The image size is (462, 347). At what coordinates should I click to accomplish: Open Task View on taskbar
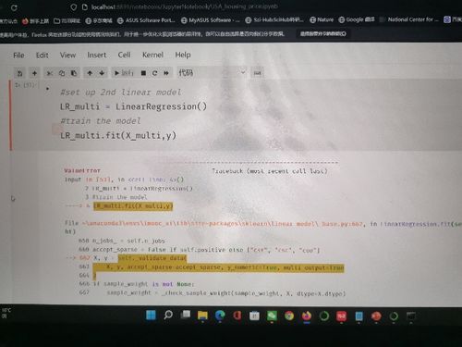pyautogui.click(x=186, y=315)
